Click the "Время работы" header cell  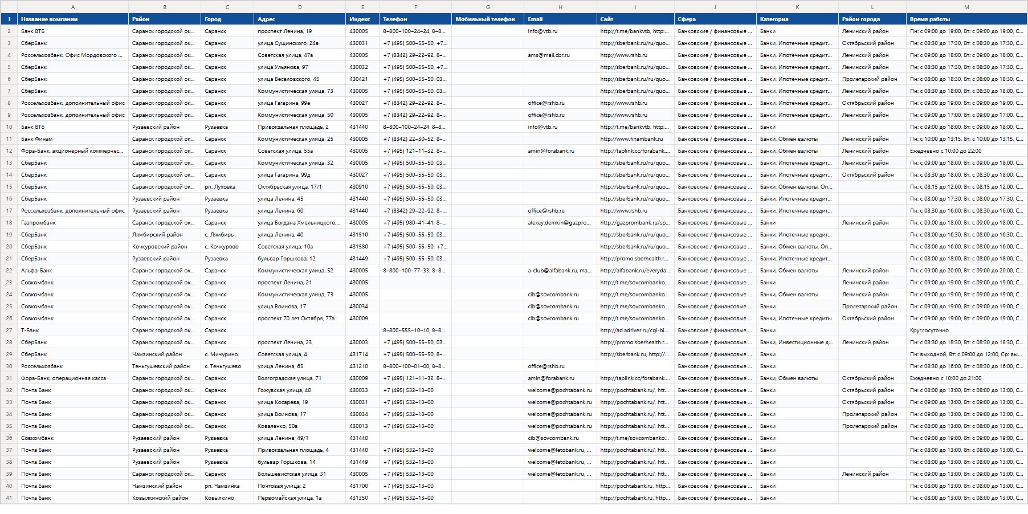click(966, 19)
